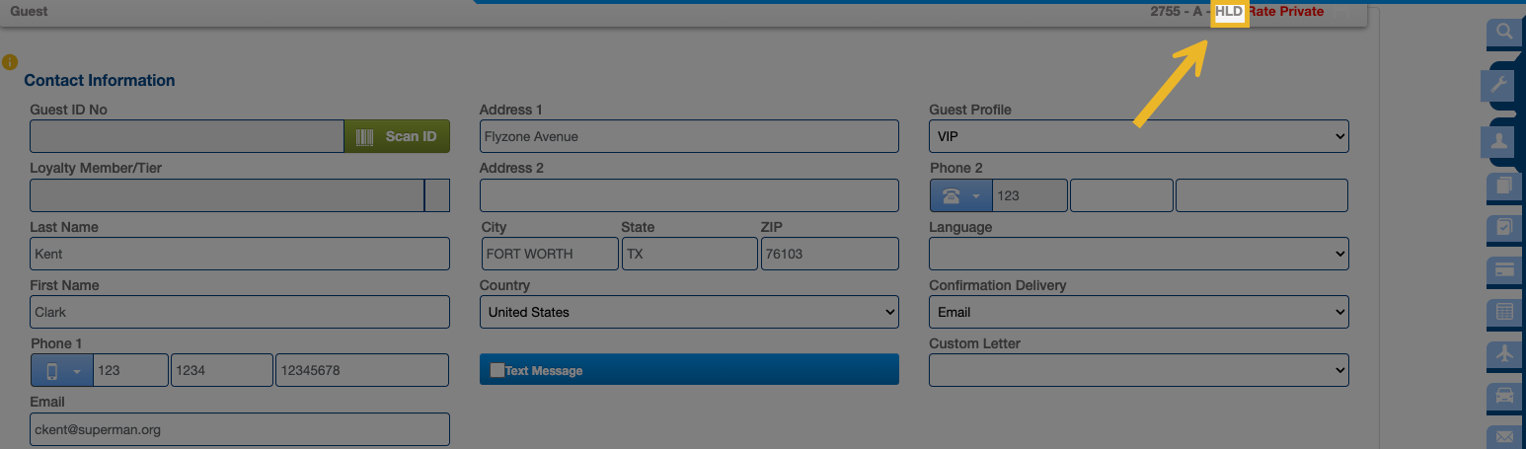The width and height of the screenshot is (1526, 449).
Task: Click the envelope mail sidebar icon
Action: coord(1504,436)
